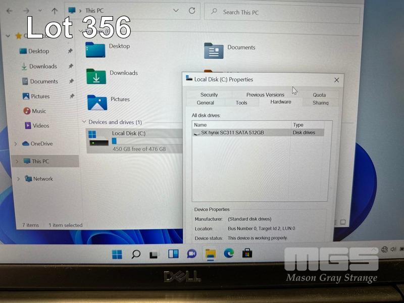This screenshot has height=303, width=404.
Task: Open the Pictures folder icon
Action: [97, 102]
